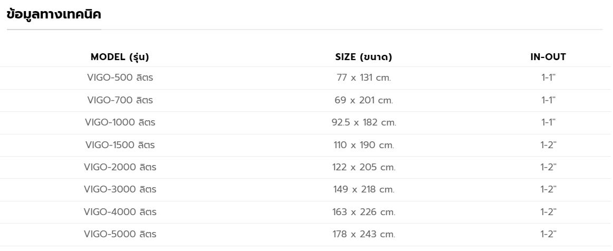
Task: Select the VIGO-1000 ลิตร model cell
Action: click(x=120, y=122)
